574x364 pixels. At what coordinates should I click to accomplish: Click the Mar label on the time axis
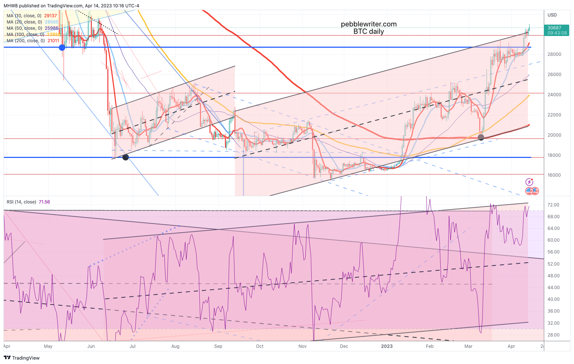469,346
